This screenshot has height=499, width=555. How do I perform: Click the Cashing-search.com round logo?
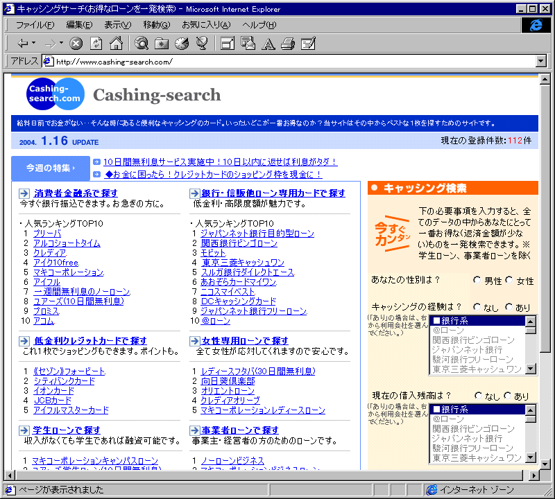coord(55,94)
